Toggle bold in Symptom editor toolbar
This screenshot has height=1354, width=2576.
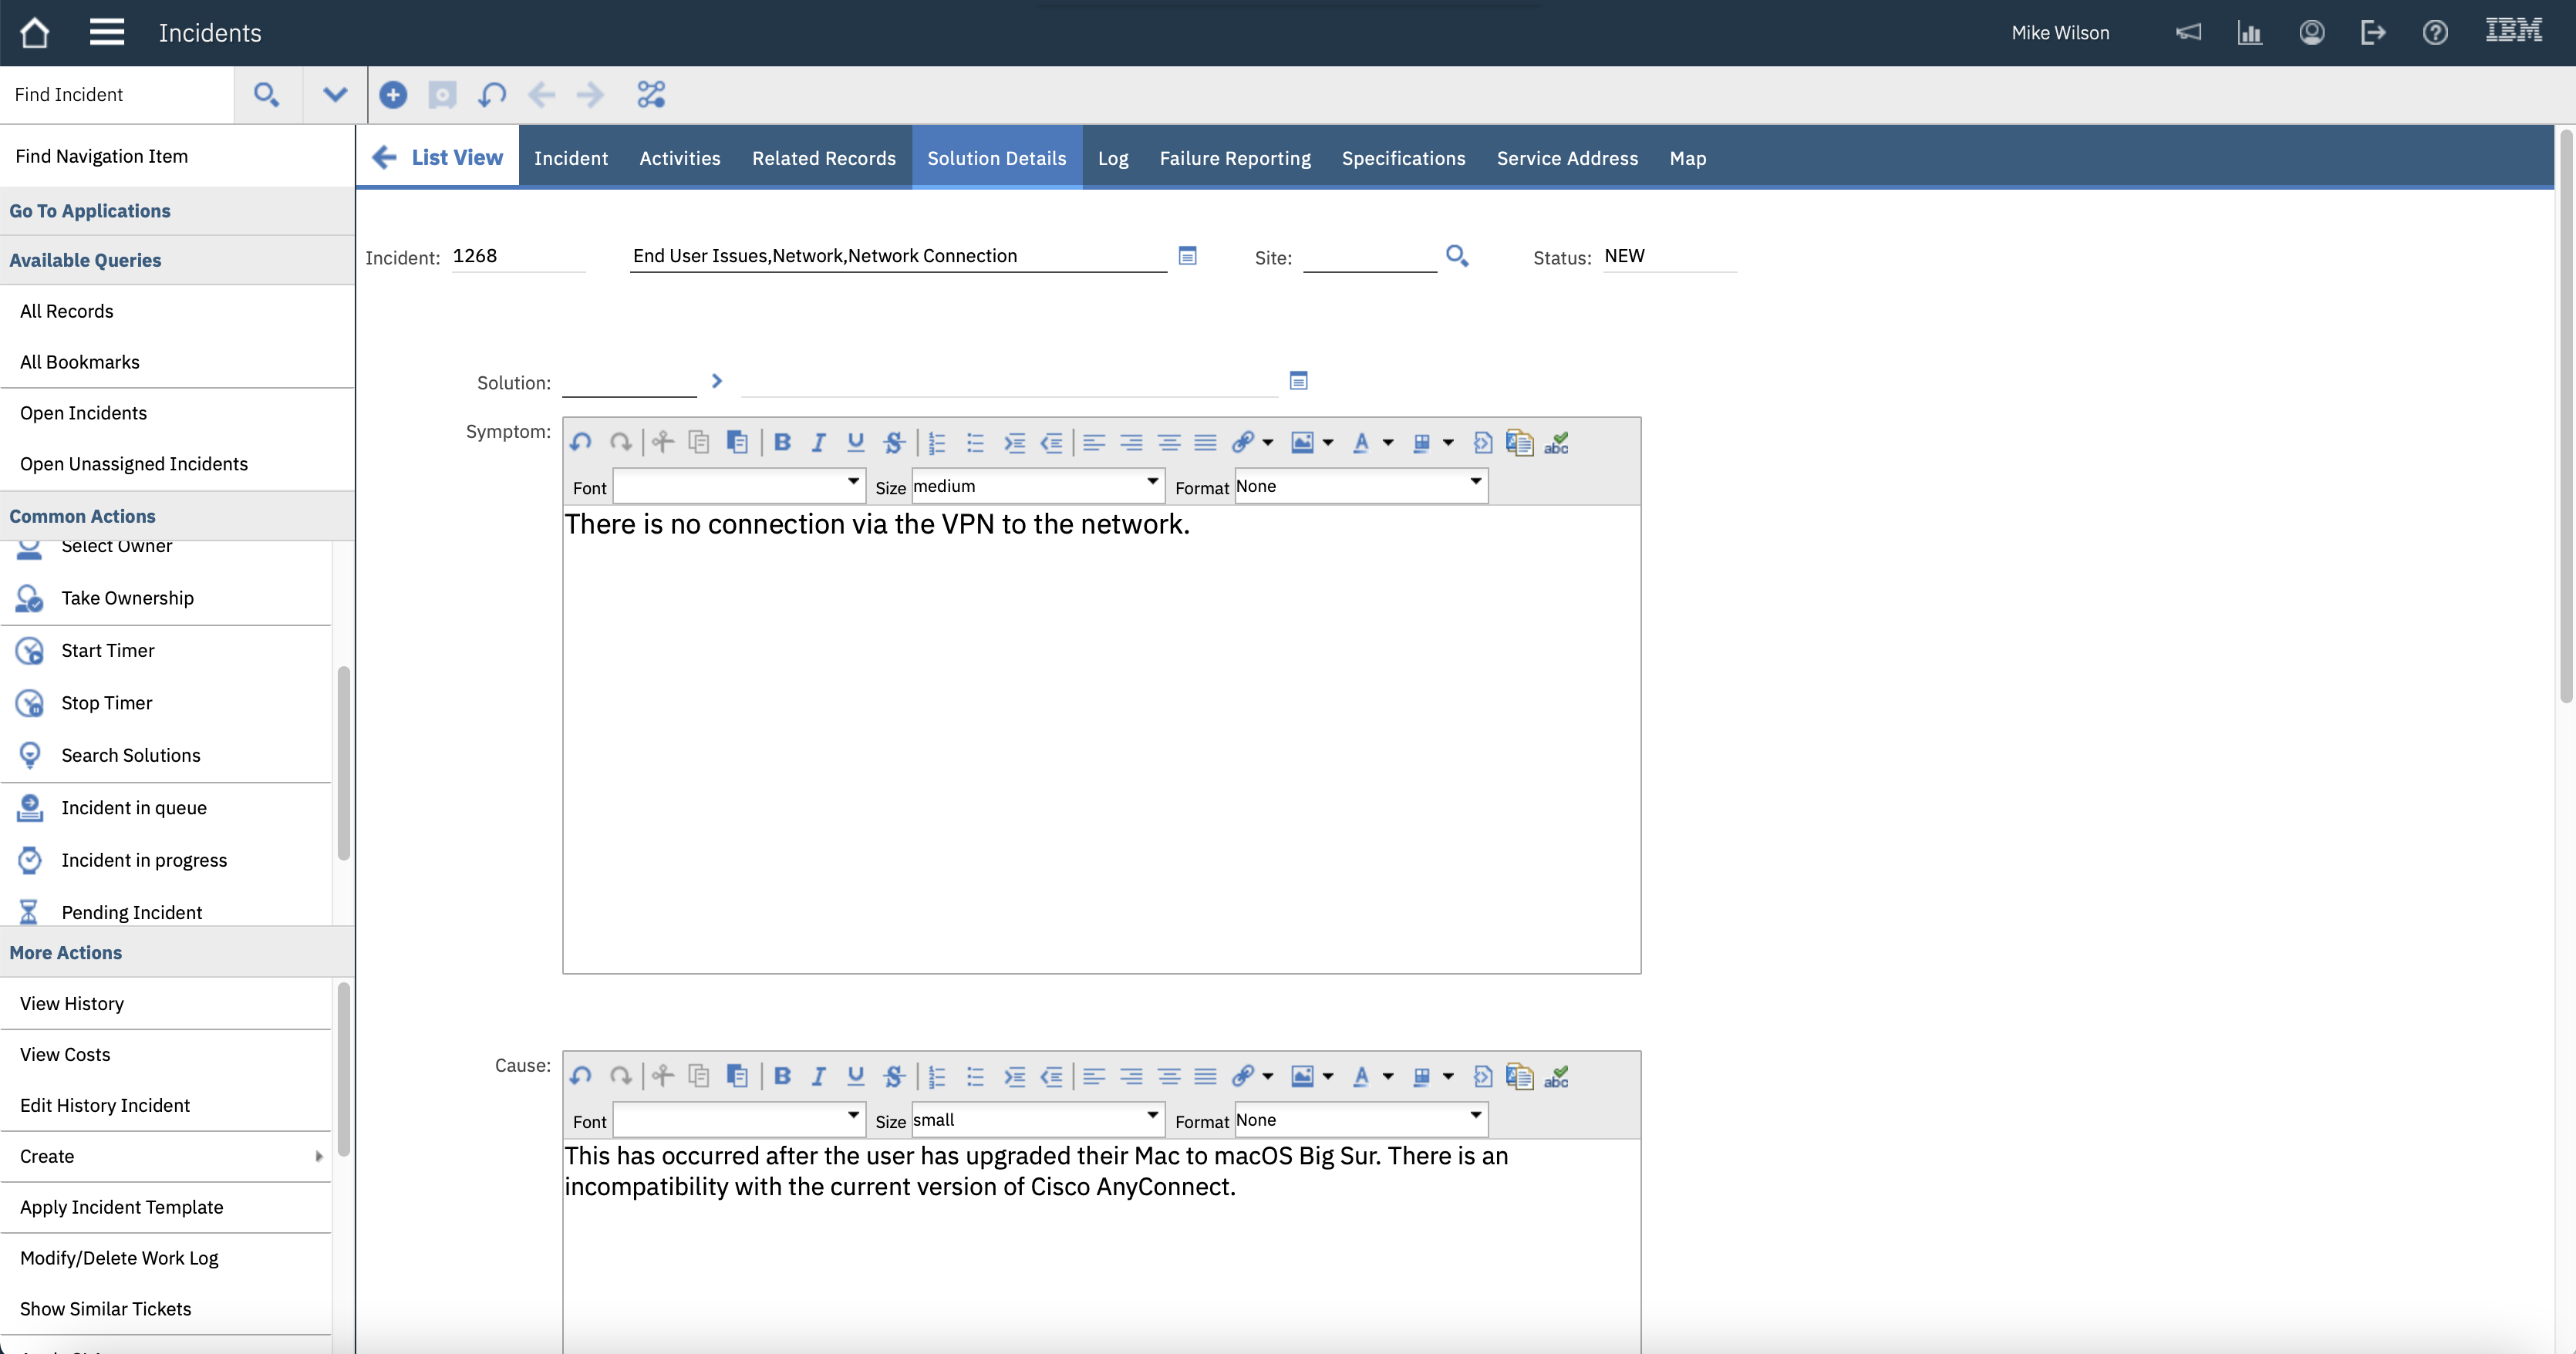click(782, 443)
